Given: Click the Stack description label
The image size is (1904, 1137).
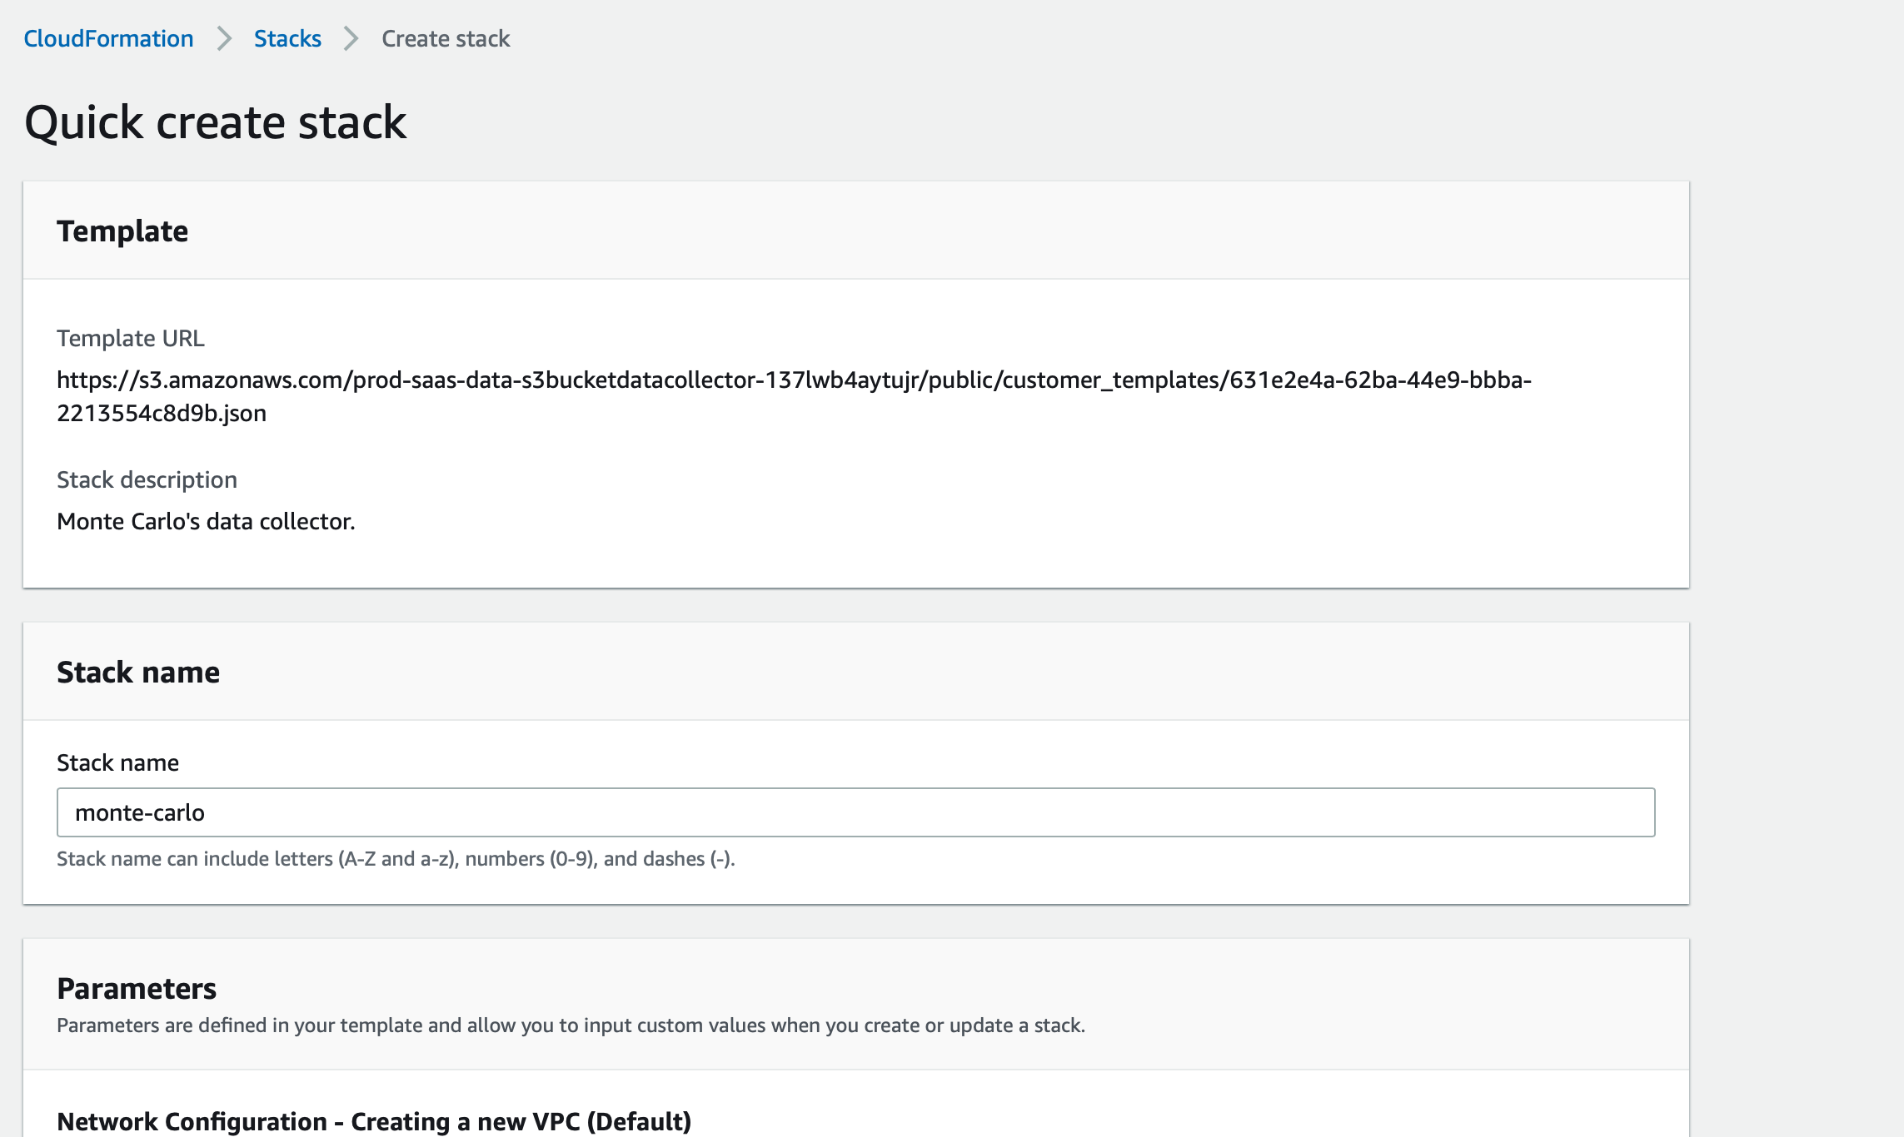Looking at the screenshot, I should pyautogui.click(x=147, y=479).
